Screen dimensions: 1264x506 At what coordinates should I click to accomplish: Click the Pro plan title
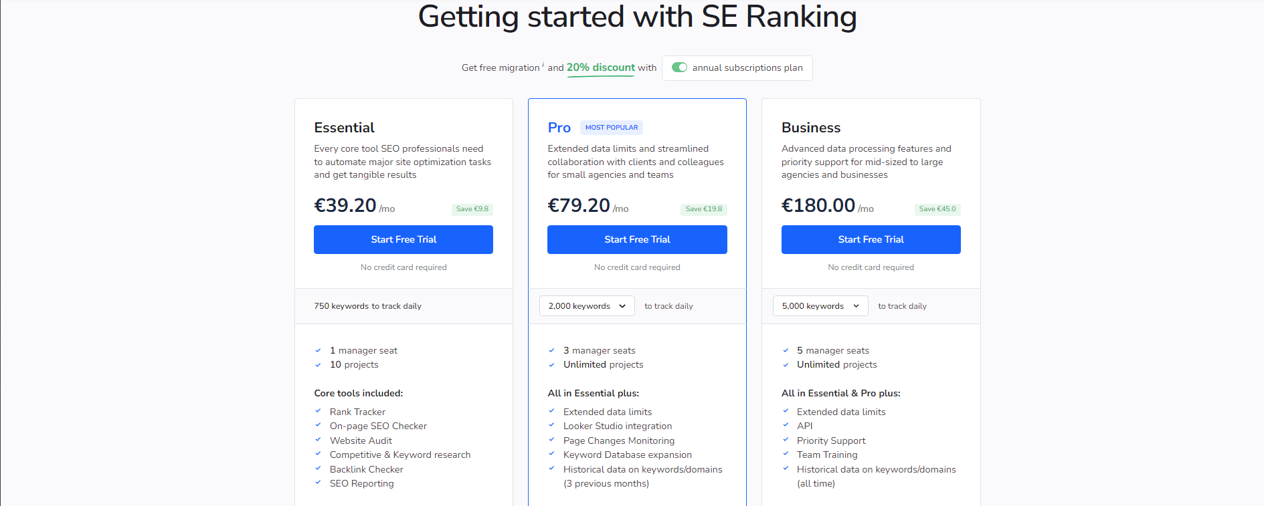point(559,128)
